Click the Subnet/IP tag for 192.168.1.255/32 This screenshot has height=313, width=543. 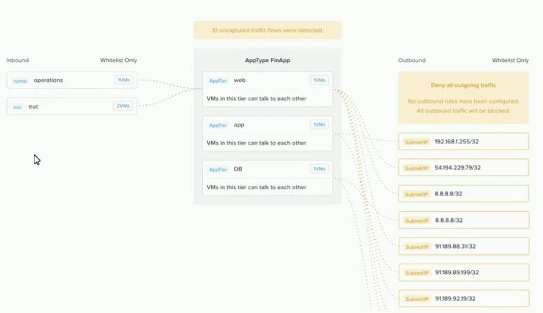[x=417, y=142]
